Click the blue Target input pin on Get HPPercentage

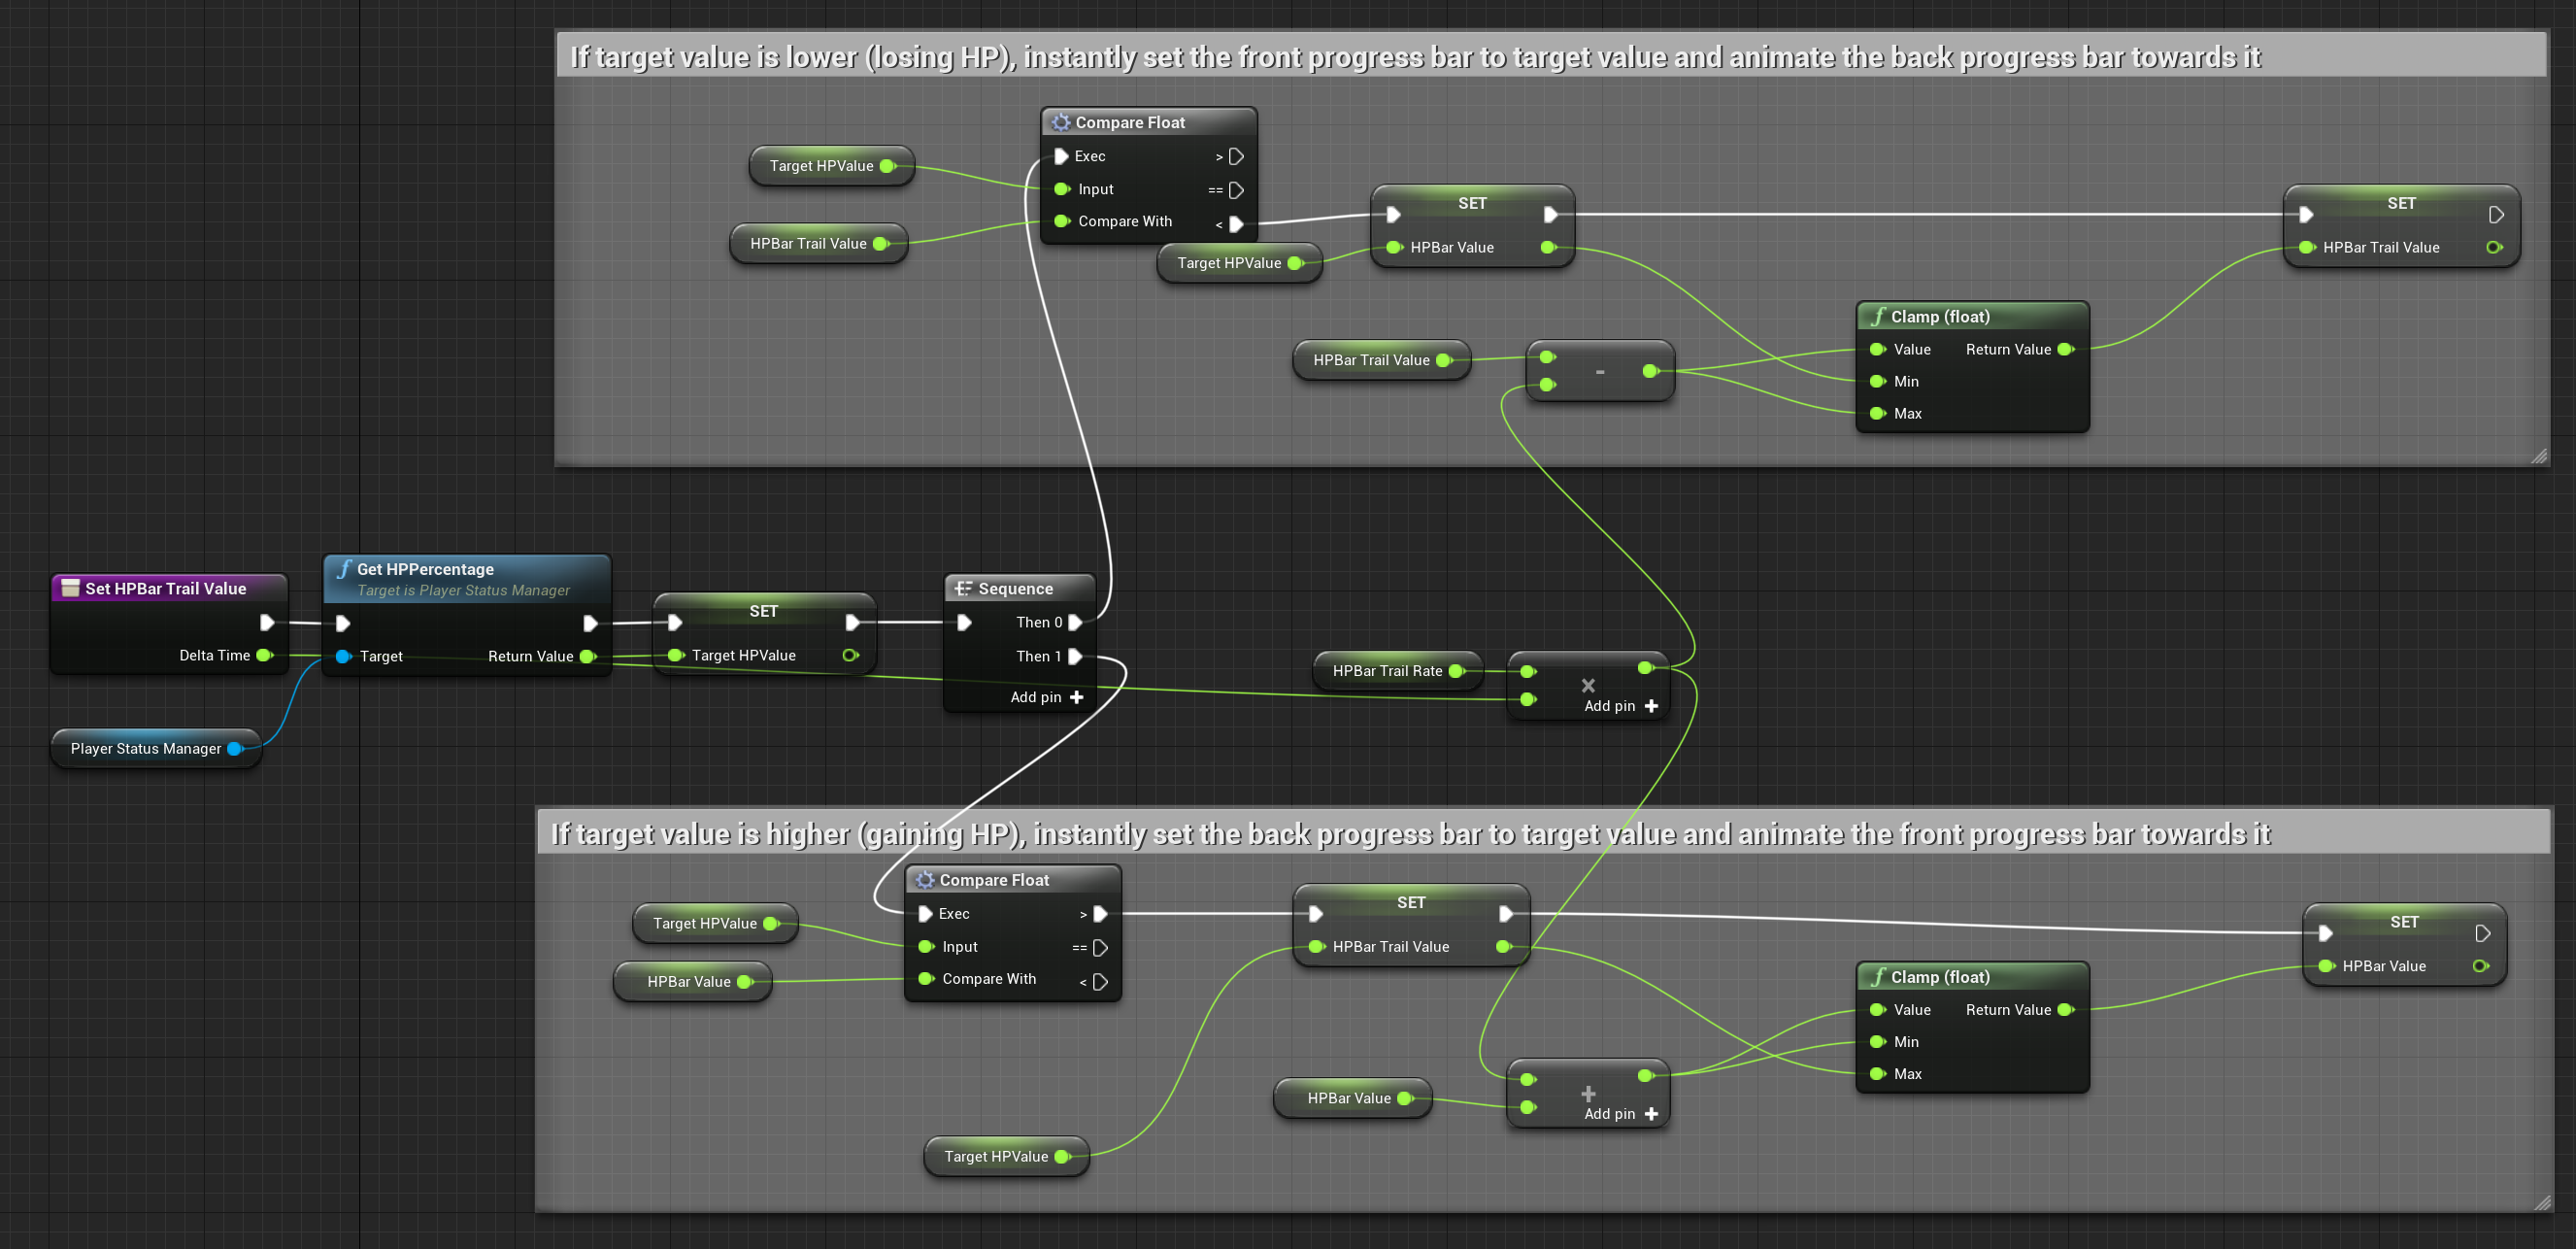343,656
